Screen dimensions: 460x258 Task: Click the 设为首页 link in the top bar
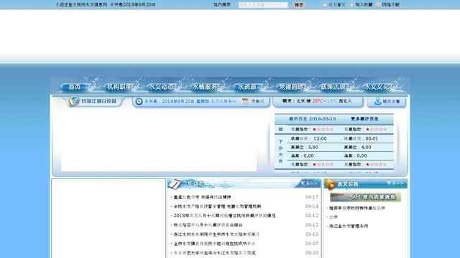[336, 5]
